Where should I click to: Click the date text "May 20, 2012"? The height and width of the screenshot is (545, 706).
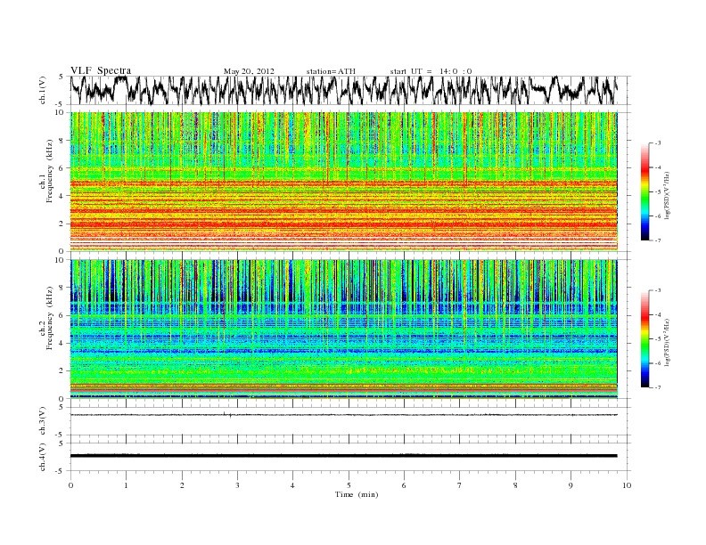tap(249, 71)
